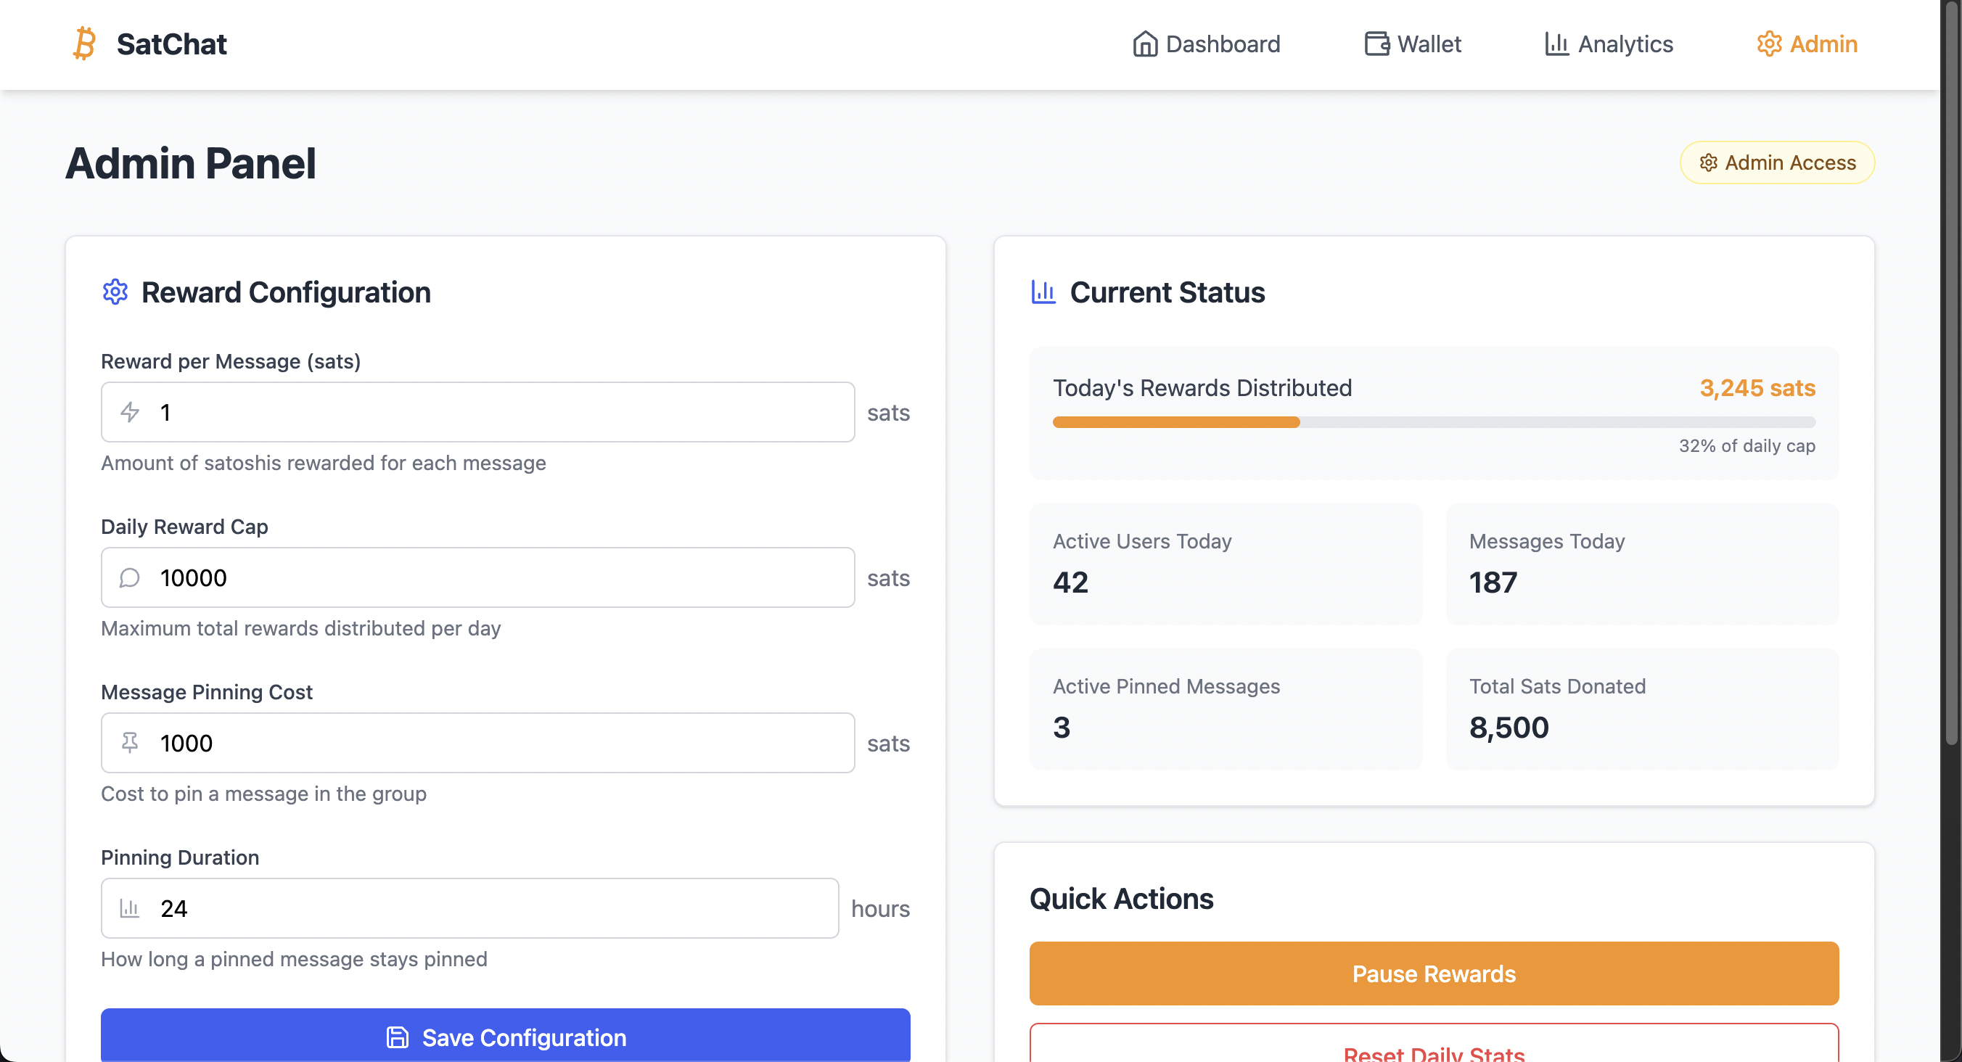Click the lightning bolt icon in reward field
The width and height of the screenshot is (1962, 1062).
129,412
